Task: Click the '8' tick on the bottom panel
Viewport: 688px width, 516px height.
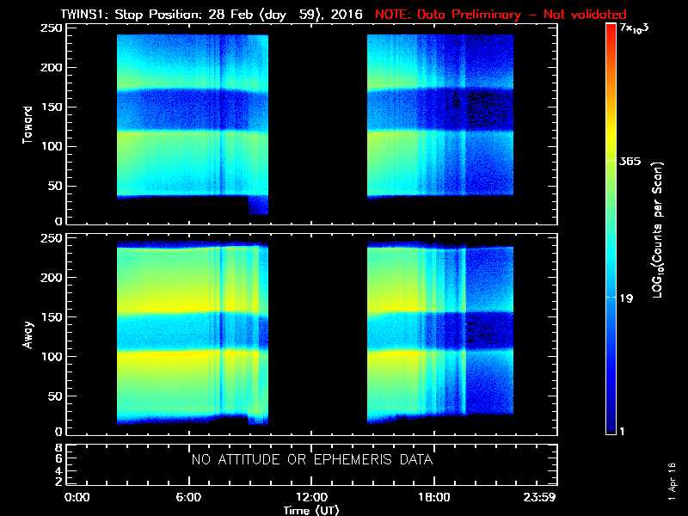Action: click(x=58, y=448)
